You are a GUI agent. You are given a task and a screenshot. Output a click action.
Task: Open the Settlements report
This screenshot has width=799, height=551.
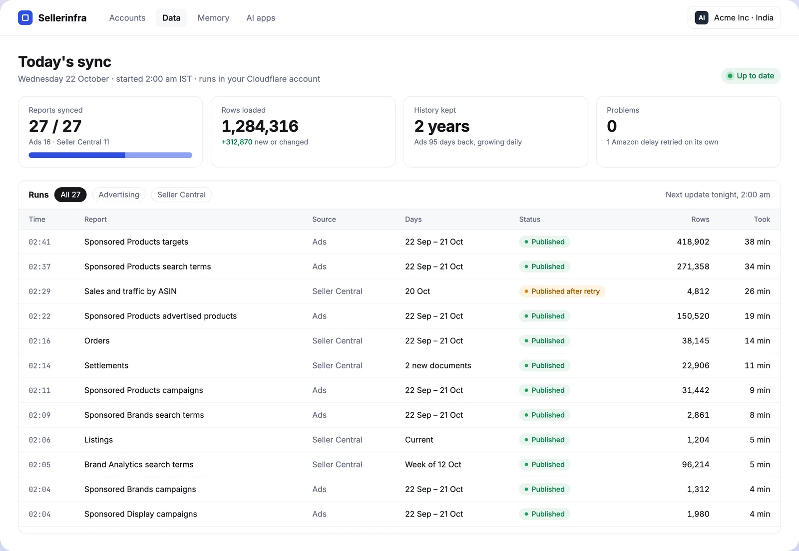[x=399, y=366]
